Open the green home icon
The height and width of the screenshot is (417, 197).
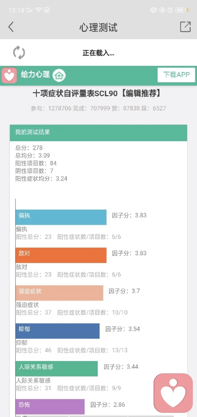(59, 75)
